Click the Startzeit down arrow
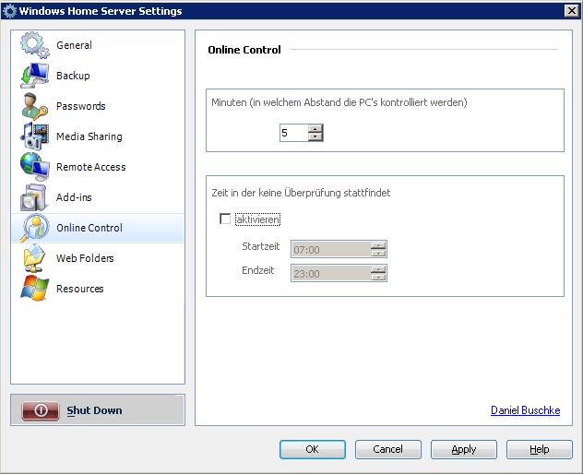583x474 pixels. [x=378, y=254]
